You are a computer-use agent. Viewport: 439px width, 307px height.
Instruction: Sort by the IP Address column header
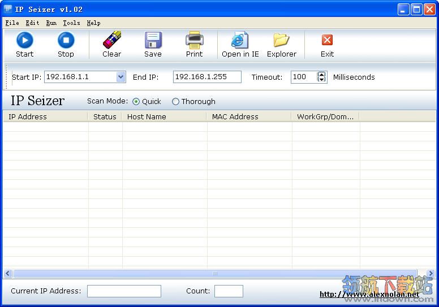[x=45, y=116]
